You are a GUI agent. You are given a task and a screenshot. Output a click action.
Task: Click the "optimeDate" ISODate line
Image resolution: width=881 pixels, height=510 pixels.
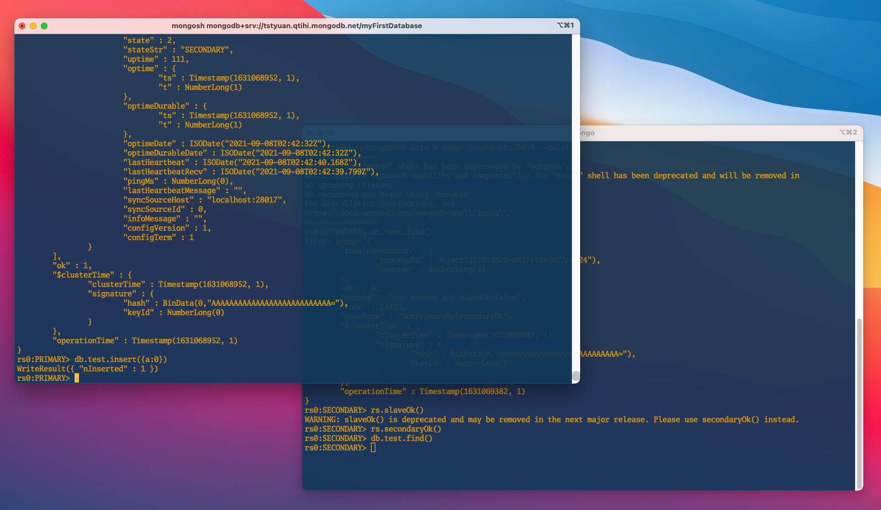227,144
